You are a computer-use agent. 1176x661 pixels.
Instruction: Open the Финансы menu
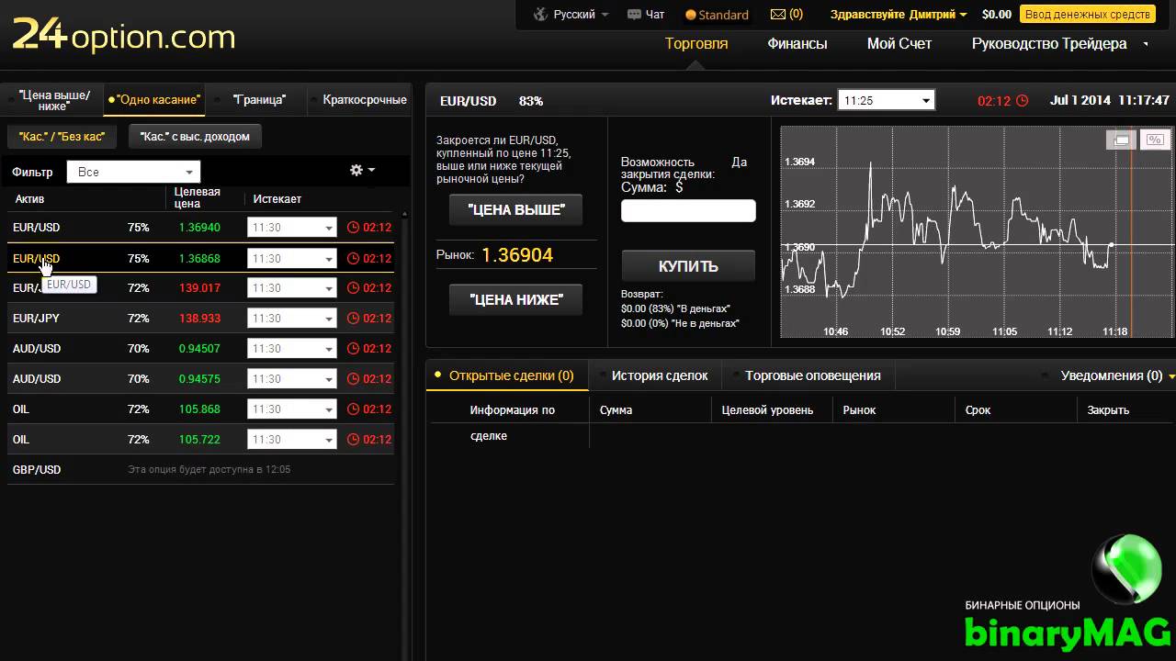[x=797, y=43]
